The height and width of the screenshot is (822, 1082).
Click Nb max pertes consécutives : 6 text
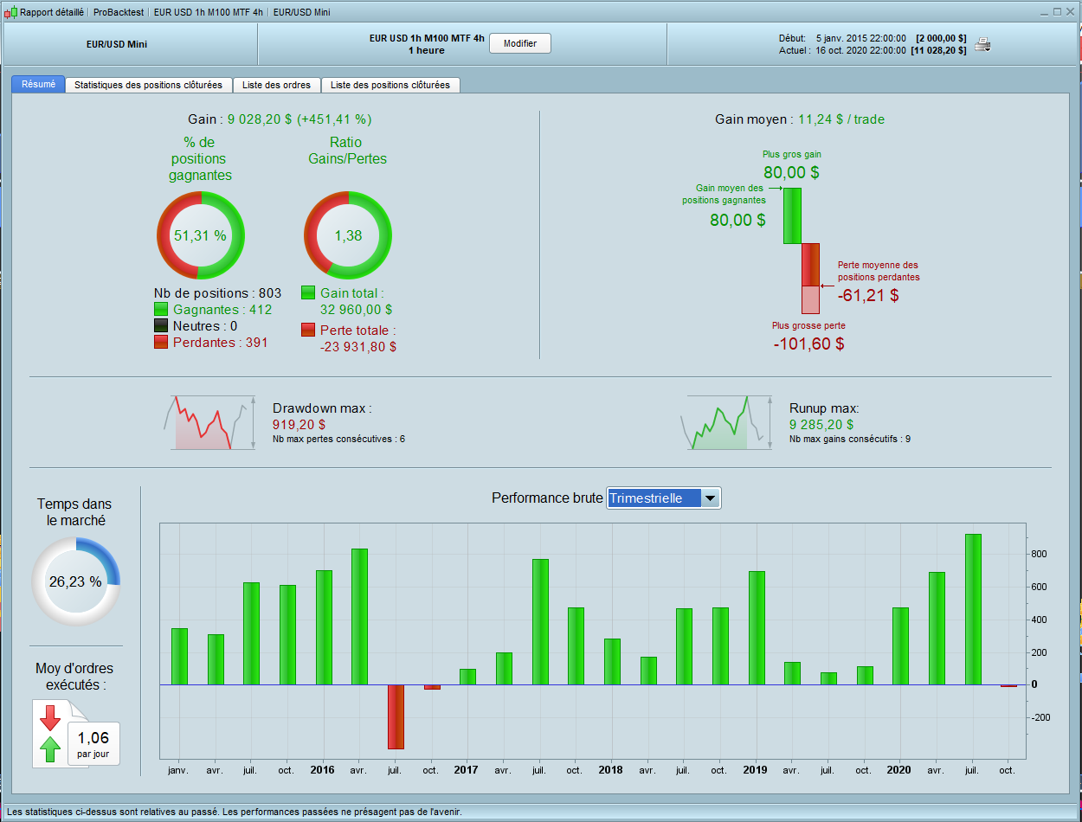338,440
